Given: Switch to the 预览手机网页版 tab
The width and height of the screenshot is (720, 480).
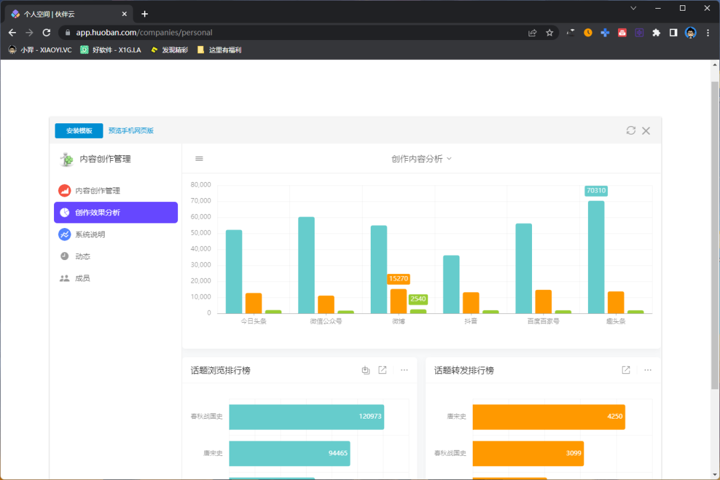Looking at the screenshot, I should click(x=131, y=131).
